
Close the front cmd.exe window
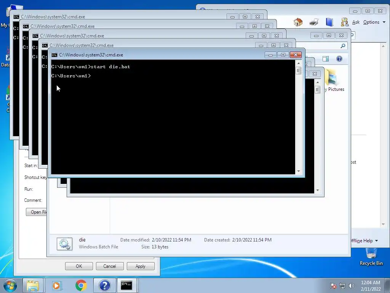(x=296, y=55)
